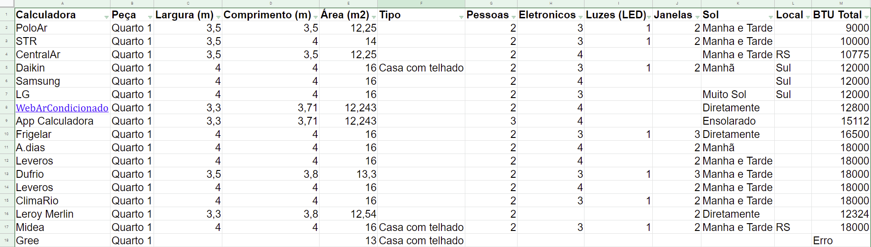Open filter dropdown for Comprimento (m) column
Image resolution: width=871 pixels, height=247 pixels.
click(x=315, y=17)
